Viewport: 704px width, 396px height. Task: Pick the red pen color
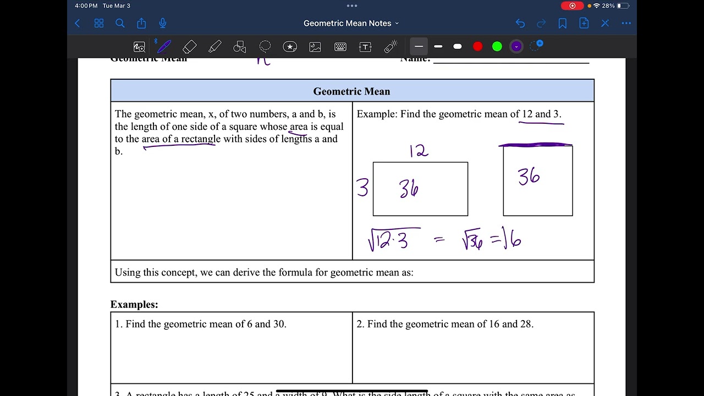coord(477,47)
